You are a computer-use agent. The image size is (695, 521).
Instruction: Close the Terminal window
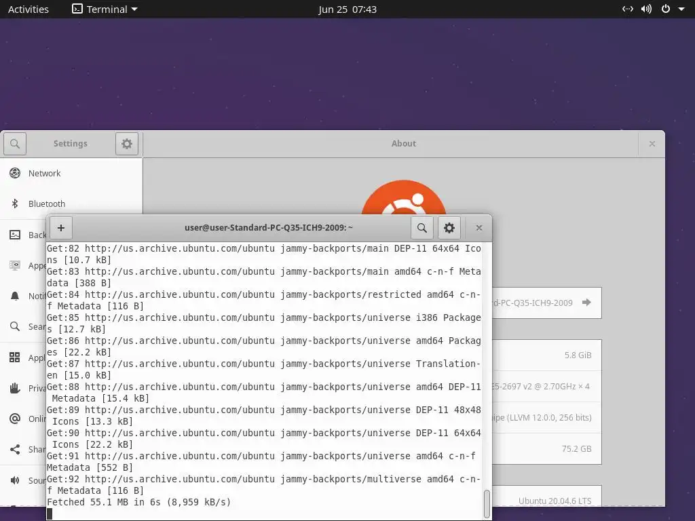[x=478, y=228]
